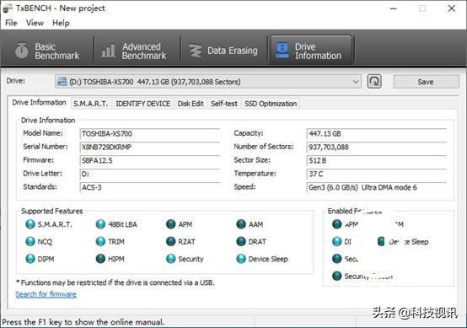Switch to the S.M.A.R.T. tab
467x328 pixels.
pos(91,104)
